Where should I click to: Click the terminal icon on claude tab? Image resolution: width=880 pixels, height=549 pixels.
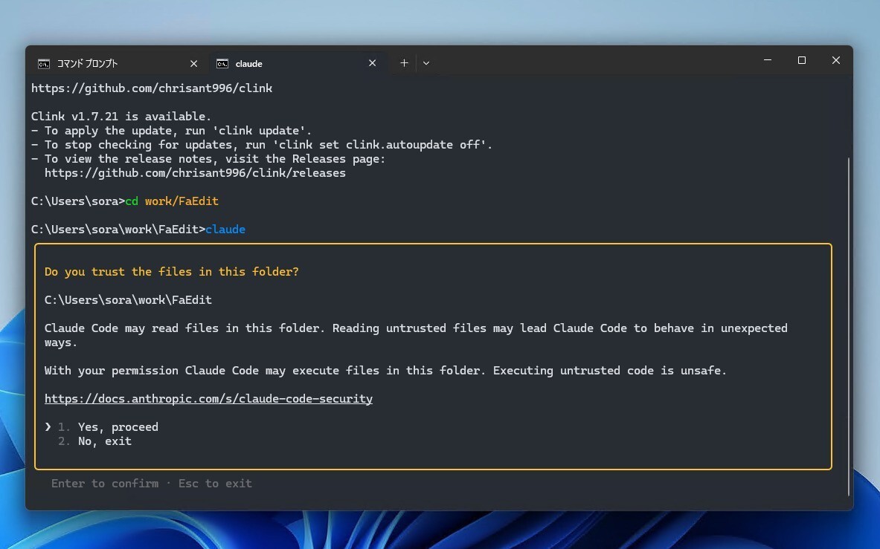click(x=222, y=63)
